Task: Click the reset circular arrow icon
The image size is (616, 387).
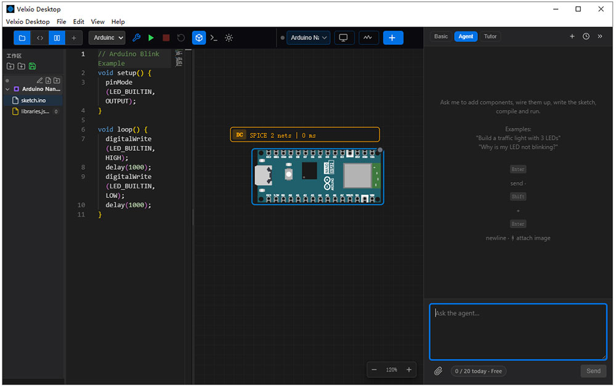Action: (180, 38)
